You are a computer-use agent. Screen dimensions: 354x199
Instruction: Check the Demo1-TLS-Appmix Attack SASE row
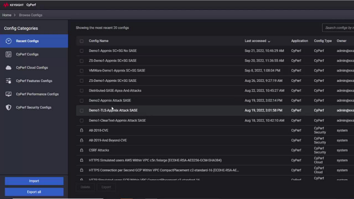[x=81, y=111]
